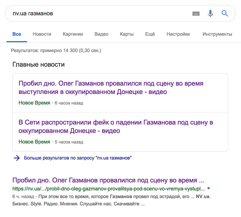Open the headline 'В Сети распространили фейк'
241x217 pixels.
click(x=116, y=127)
